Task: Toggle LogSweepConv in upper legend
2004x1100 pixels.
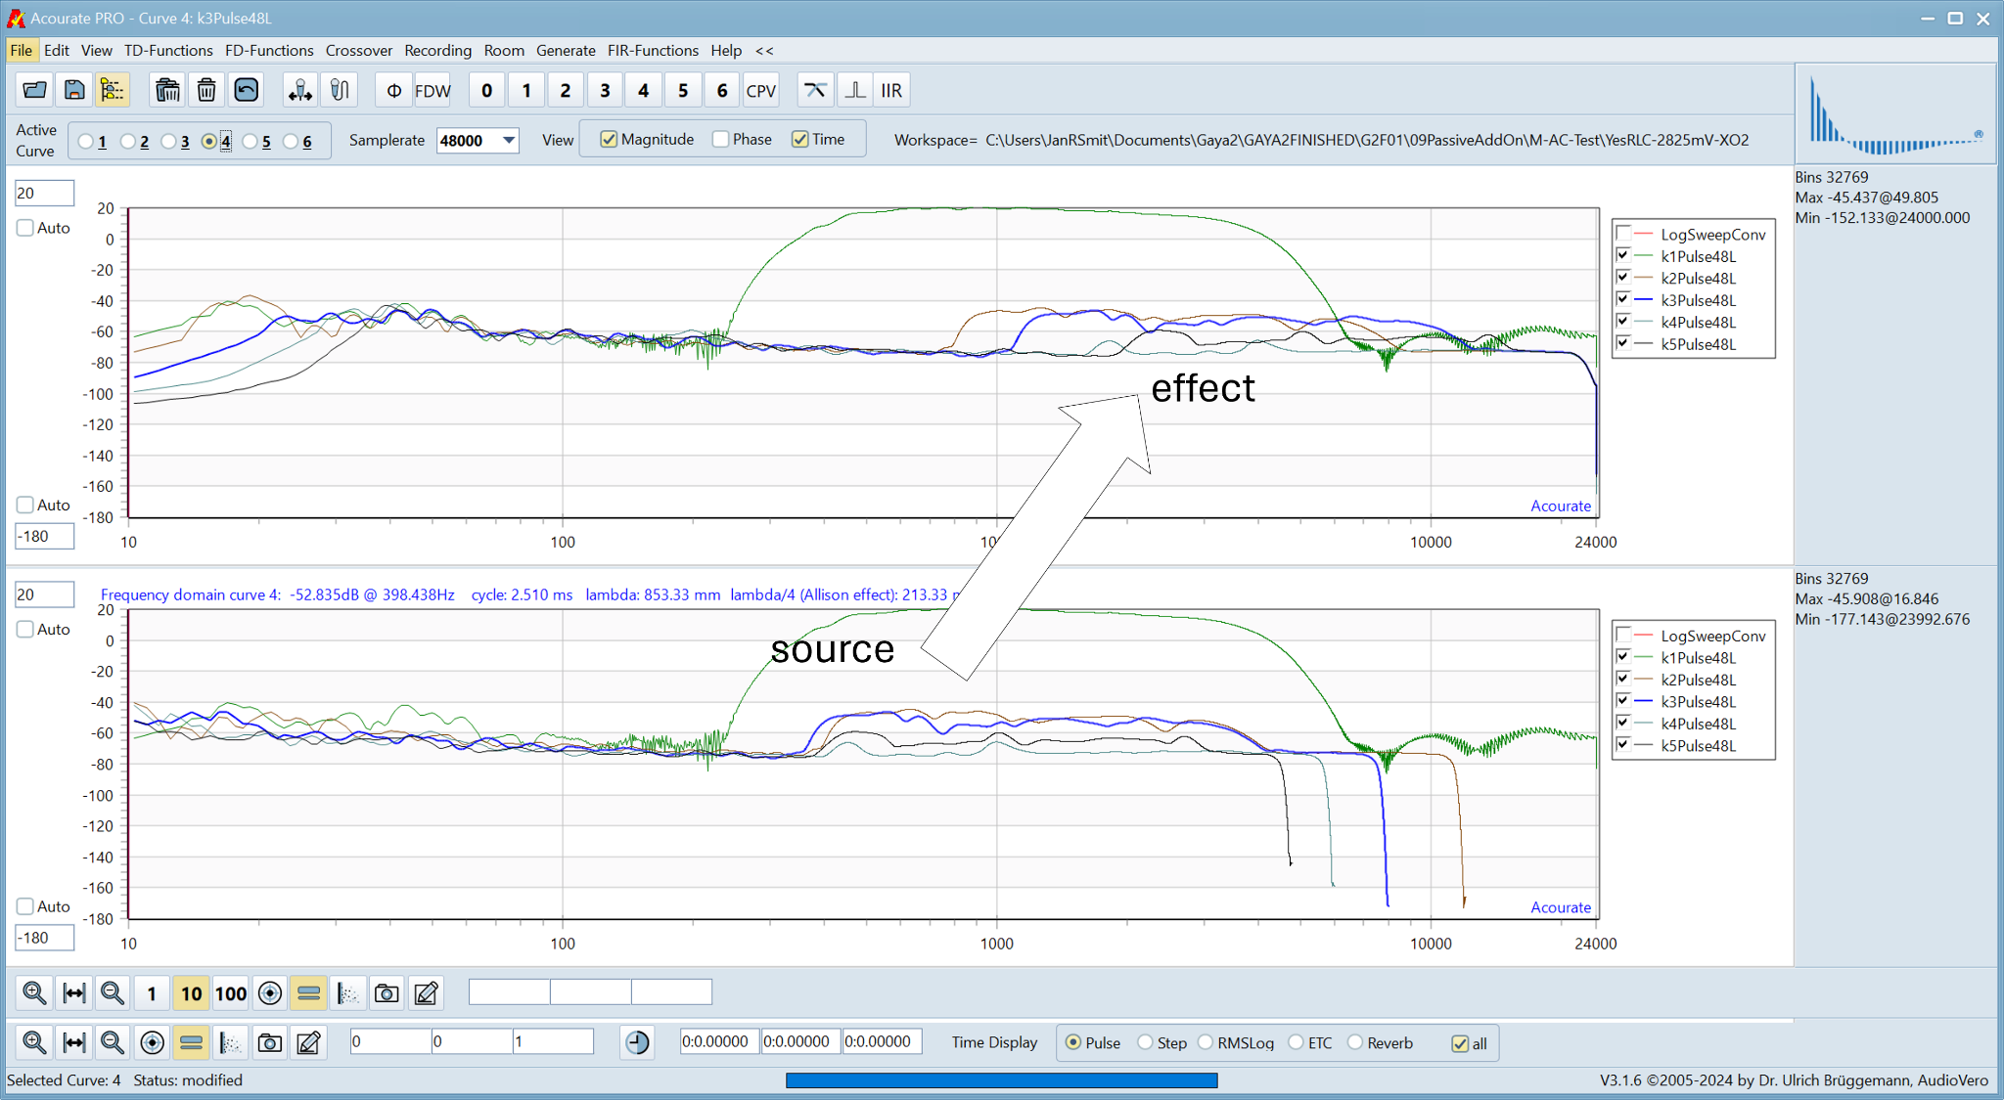Action: coord(1623,234)
